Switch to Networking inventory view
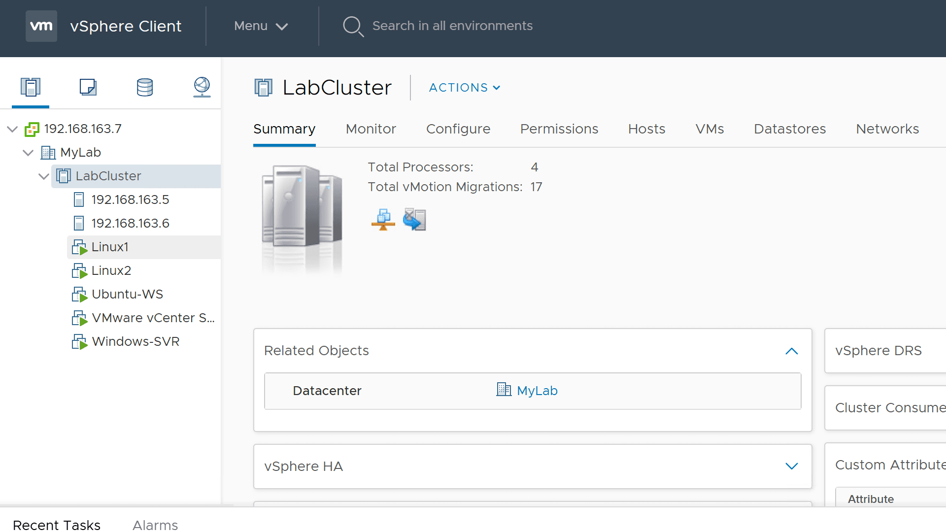946x532 pixels. tap(202, 87)
